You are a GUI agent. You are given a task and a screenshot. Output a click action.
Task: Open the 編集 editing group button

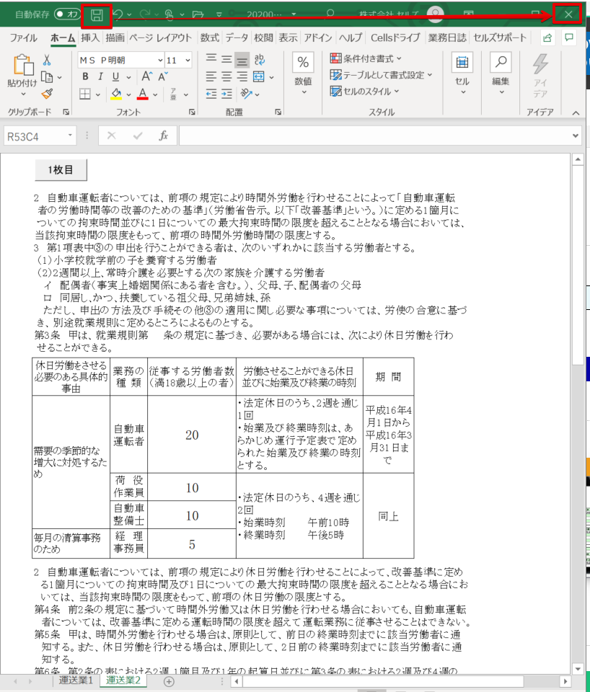[x=501, y=74]
